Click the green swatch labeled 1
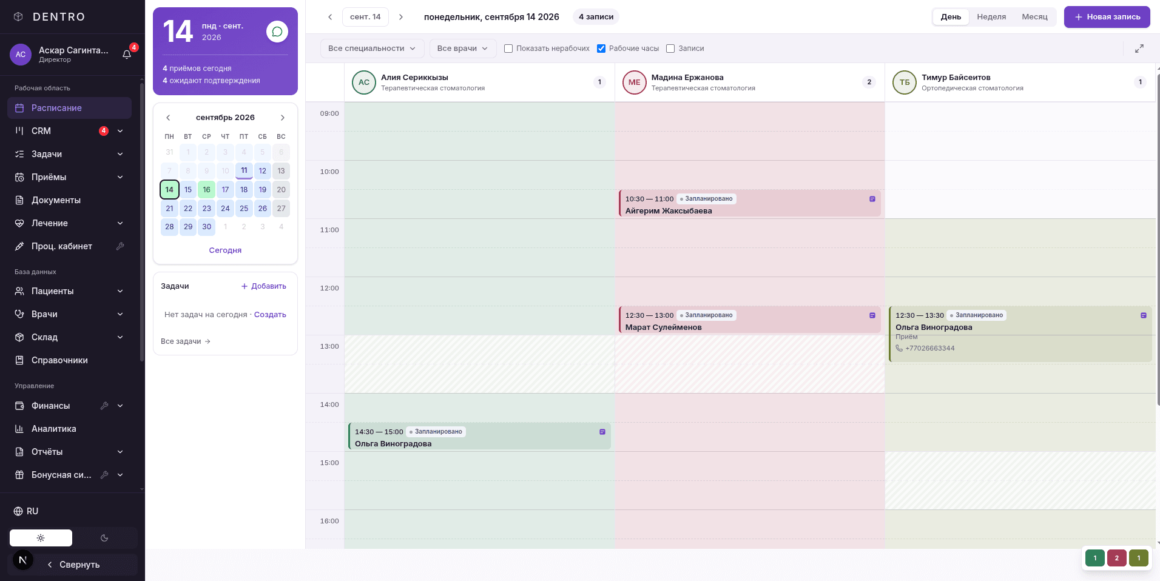The image size is (1160, 581). coord(1094,558)
